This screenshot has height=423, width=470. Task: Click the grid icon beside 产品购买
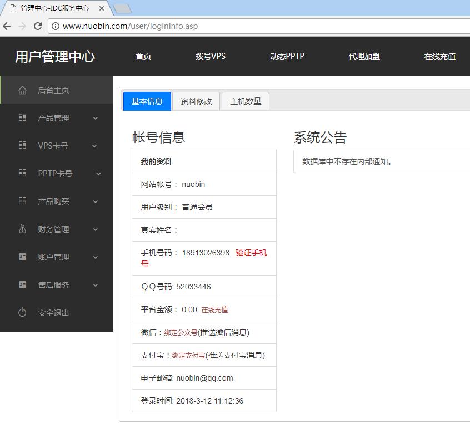click(x=22, y=201)
